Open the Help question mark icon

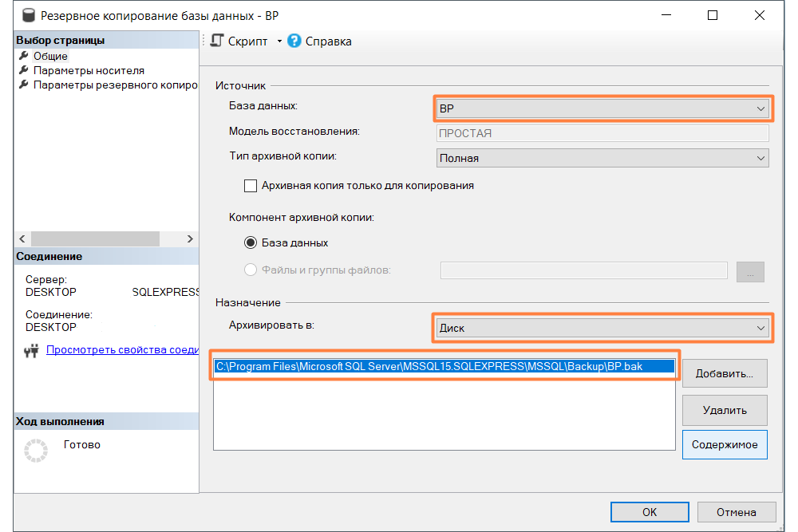tap(294, 41)
